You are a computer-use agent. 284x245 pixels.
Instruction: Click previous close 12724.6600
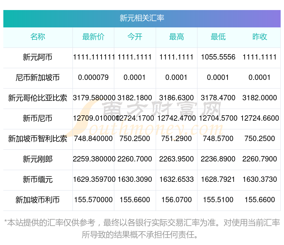260,118
